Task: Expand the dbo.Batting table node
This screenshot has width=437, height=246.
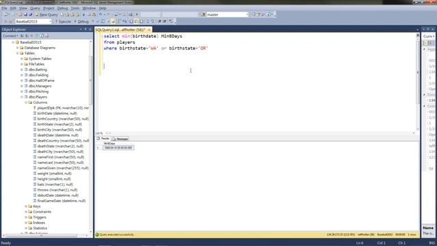Action: [x=22, y=70]
